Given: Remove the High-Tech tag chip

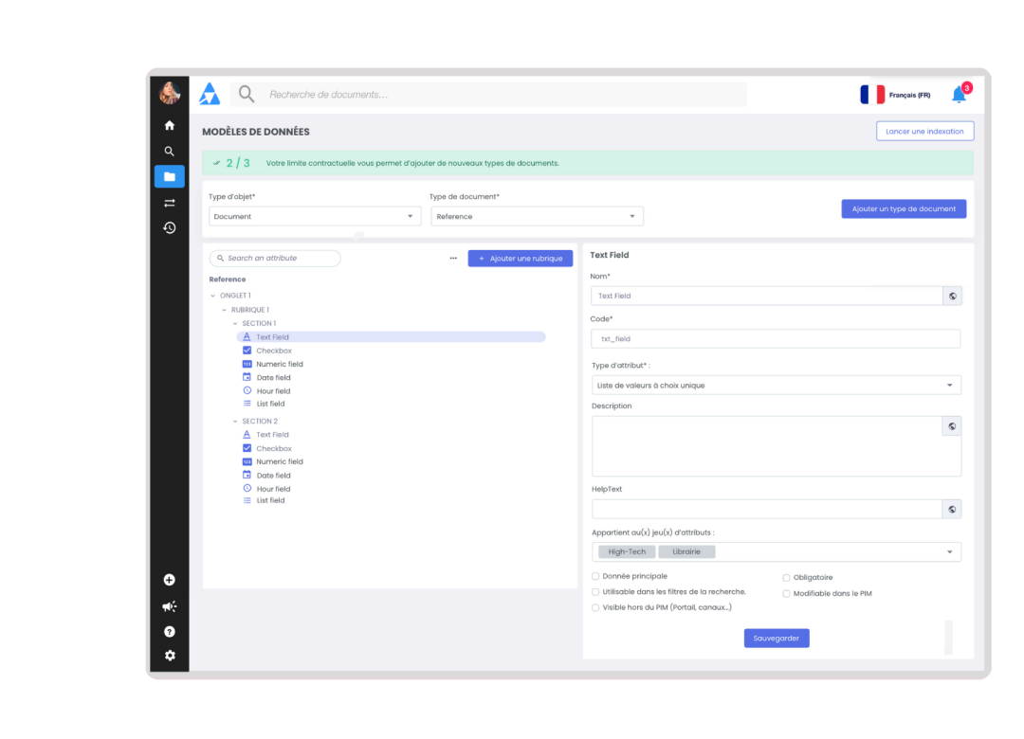Looking at the screenshot, I should [x=627, y=551].
